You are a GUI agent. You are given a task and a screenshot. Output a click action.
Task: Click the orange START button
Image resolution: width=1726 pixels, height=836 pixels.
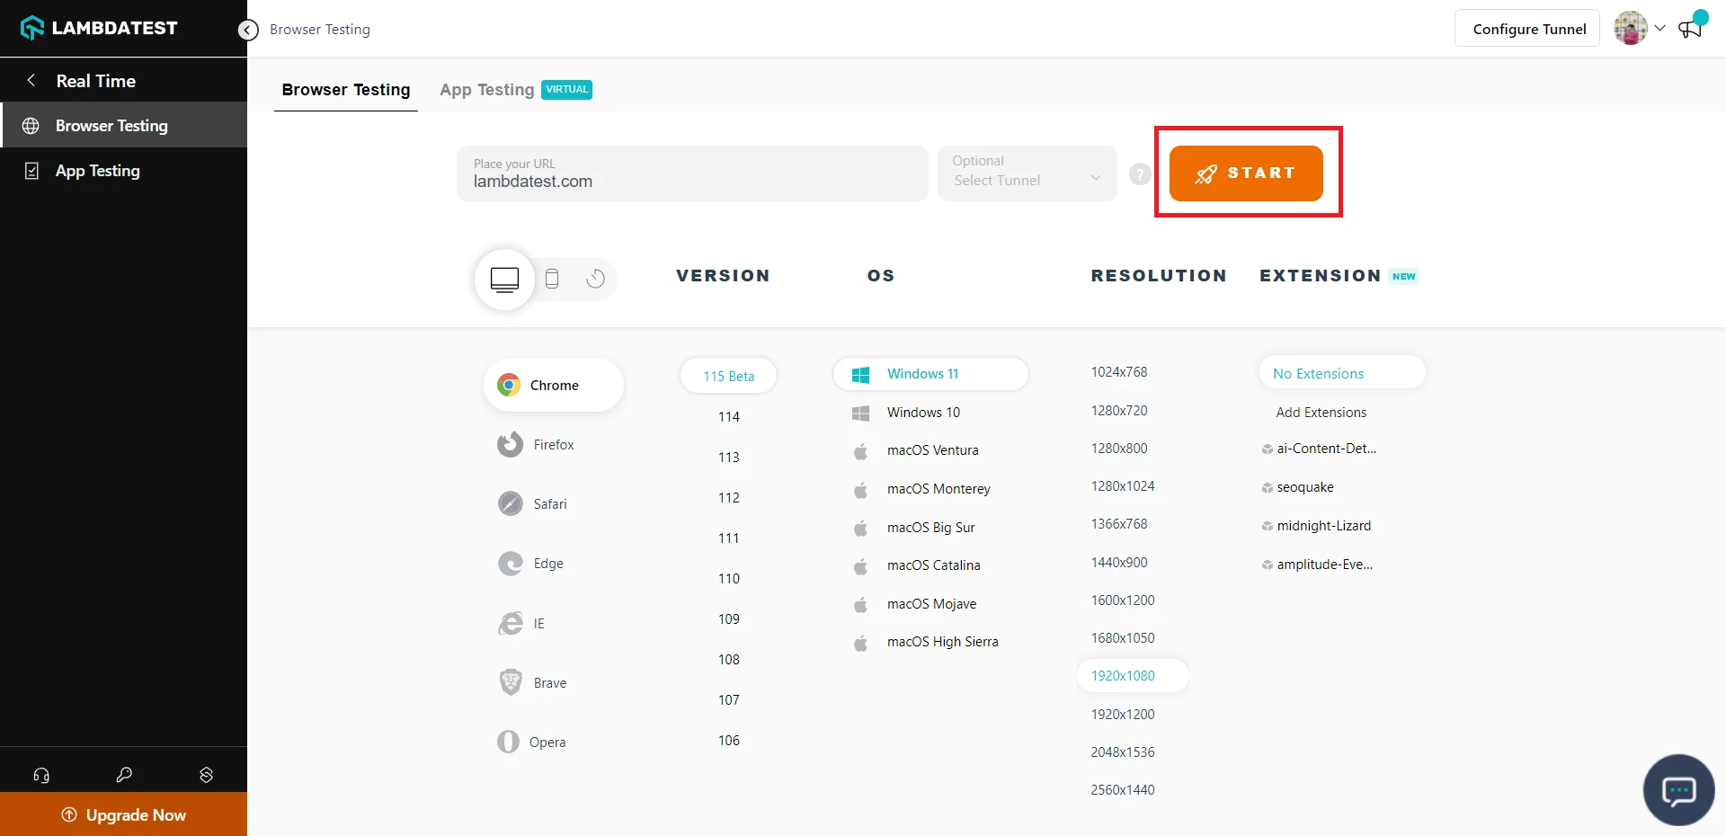(x=1246, y=173)
